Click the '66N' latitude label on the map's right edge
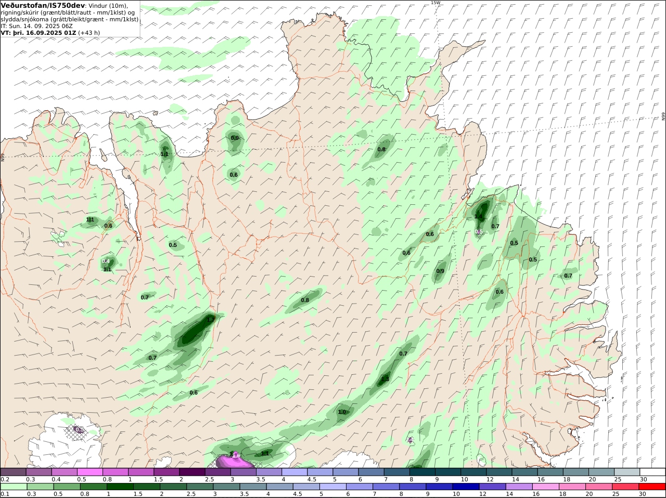 (663, 117)
